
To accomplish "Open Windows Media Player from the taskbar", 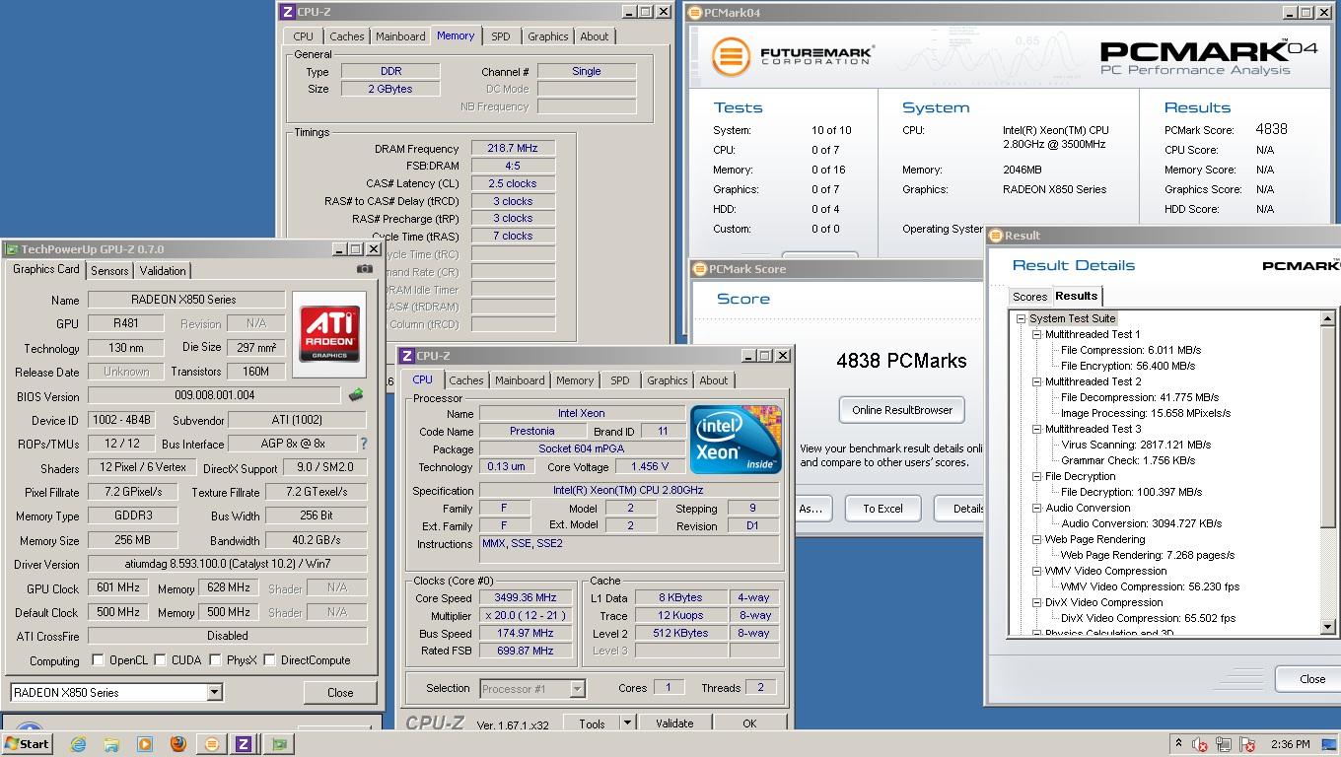I will tap(145, 744).
